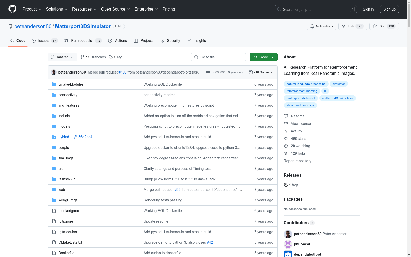411x257 pixels.
Task: Switch to the Actions tab
Action: click(x=117, y=41)
